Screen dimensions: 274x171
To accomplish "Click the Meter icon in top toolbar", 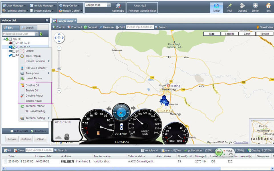I will (x=216, y=7).
